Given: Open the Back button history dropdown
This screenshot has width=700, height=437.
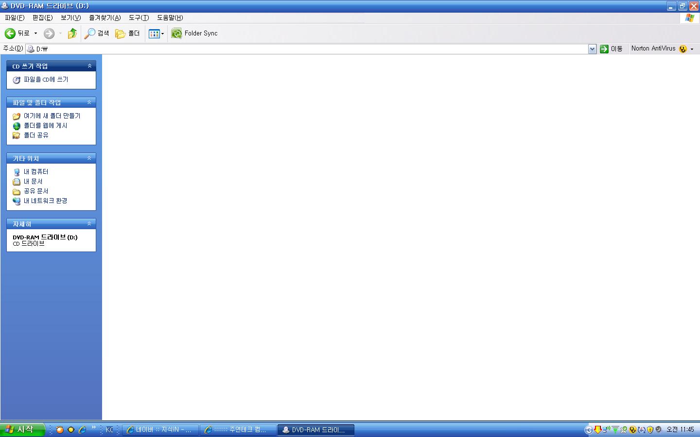Looking at the screenshot, I should tap(35, 34).
